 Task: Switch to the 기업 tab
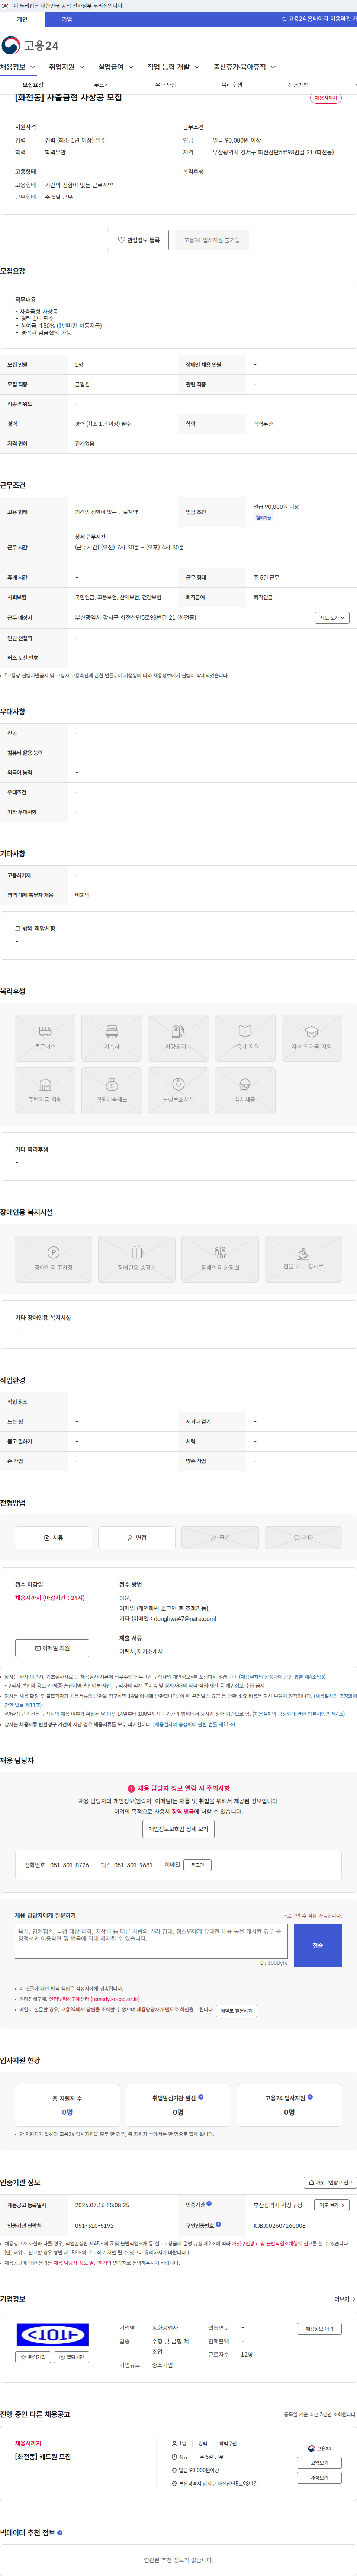click(x=67, y=19)
